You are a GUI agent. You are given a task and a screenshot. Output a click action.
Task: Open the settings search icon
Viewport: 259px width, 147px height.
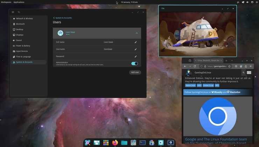click(x=19, y=12)
